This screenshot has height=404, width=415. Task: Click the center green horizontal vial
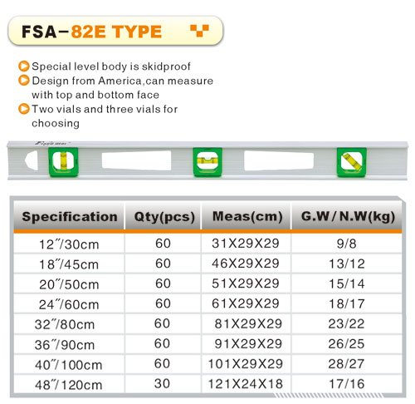(207, 162)
